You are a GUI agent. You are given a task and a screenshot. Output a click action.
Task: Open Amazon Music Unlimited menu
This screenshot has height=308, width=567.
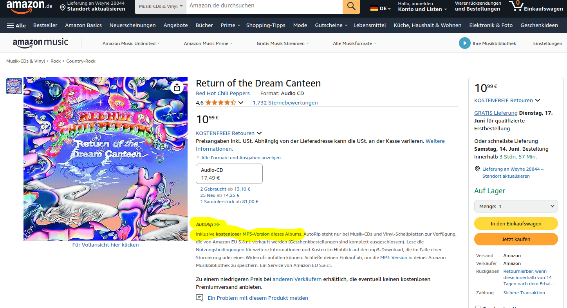(x=131, y=43)
